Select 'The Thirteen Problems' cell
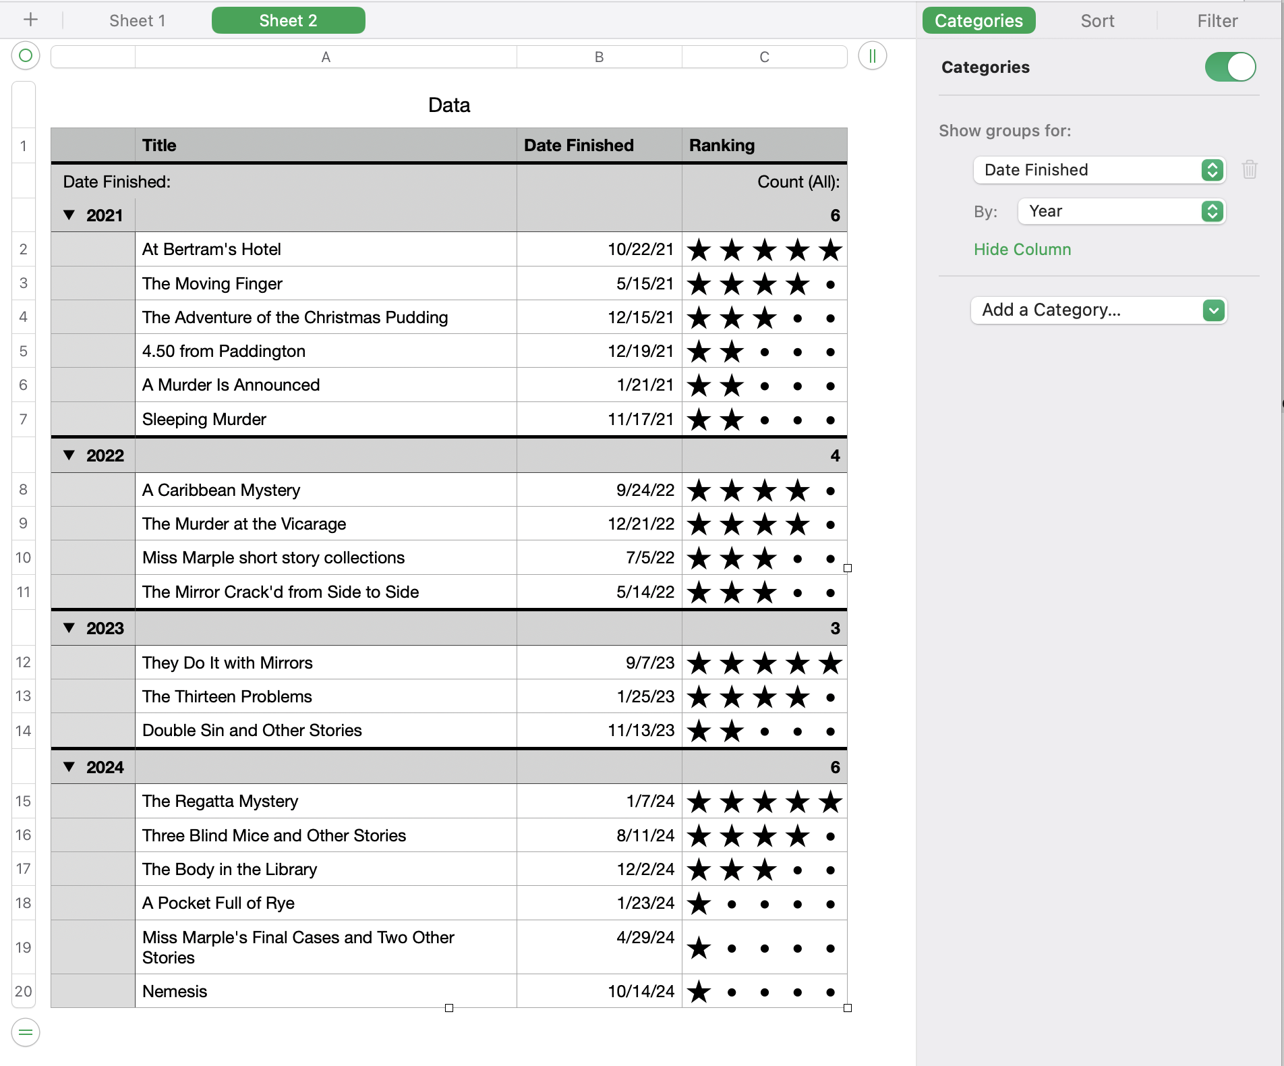This screenshot has width=1284, height=1066. (x=326, y=696)
